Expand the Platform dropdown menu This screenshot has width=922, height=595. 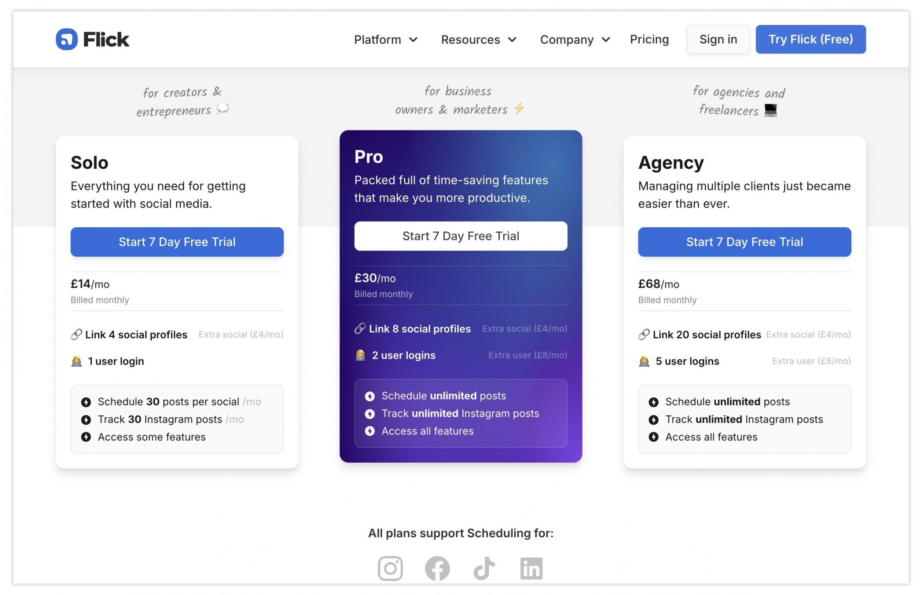point(386,40)
